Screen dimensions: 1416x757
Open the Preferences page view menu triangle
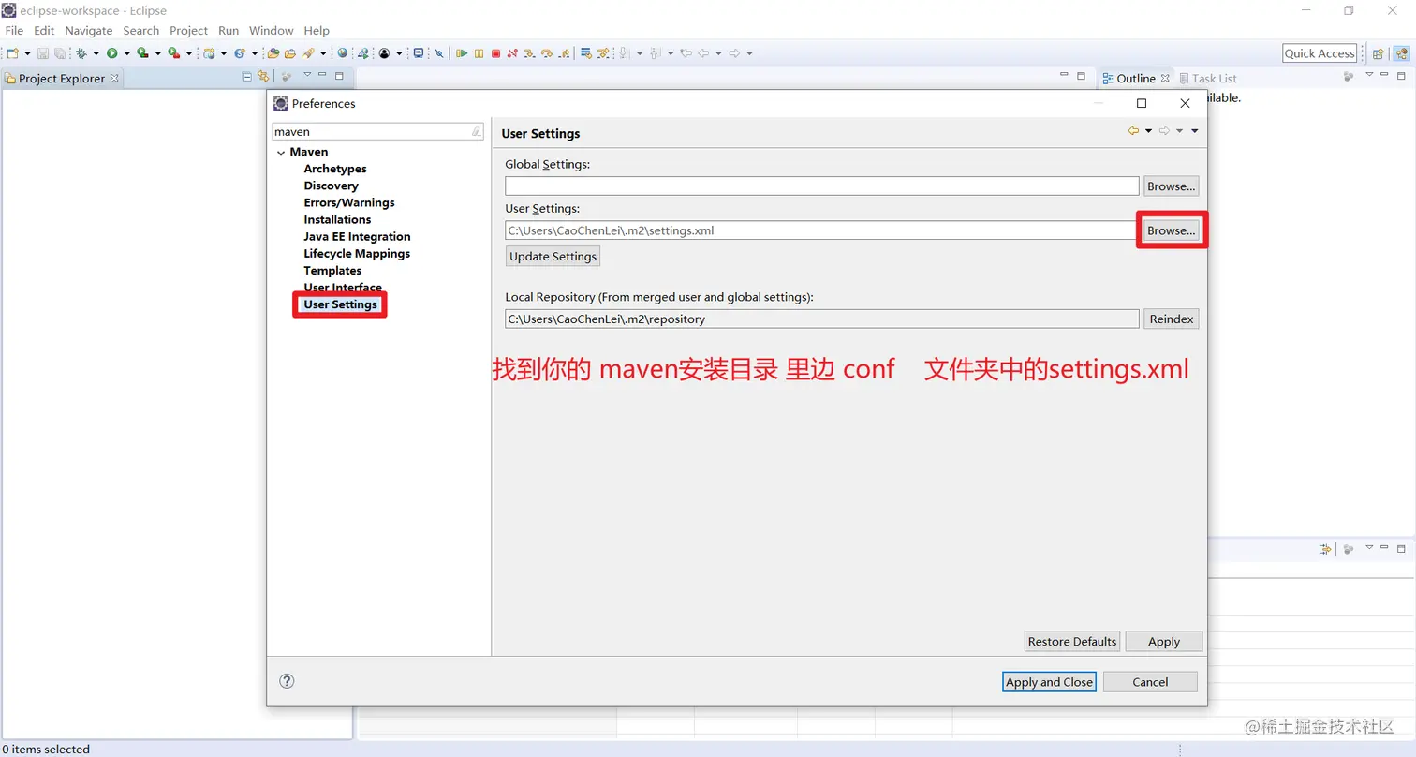click(x=1195, y=131)
